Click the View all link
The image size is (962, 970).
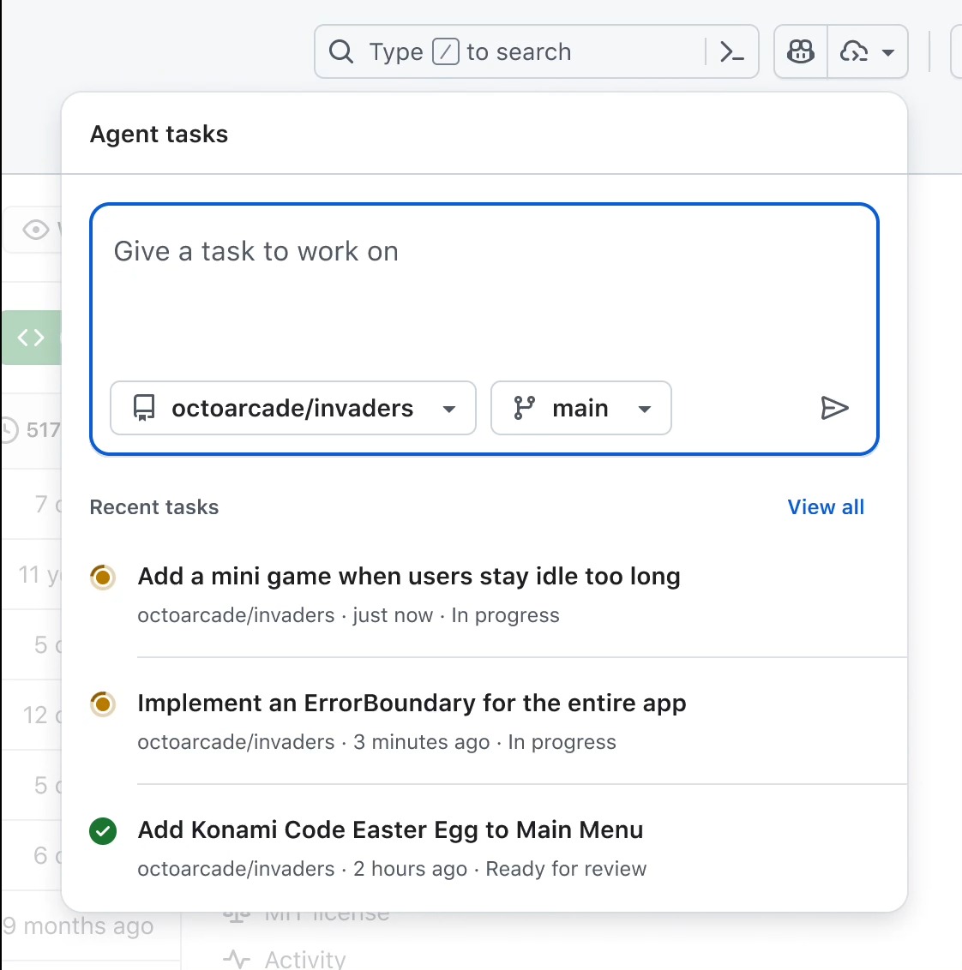(x=825, y=507)
